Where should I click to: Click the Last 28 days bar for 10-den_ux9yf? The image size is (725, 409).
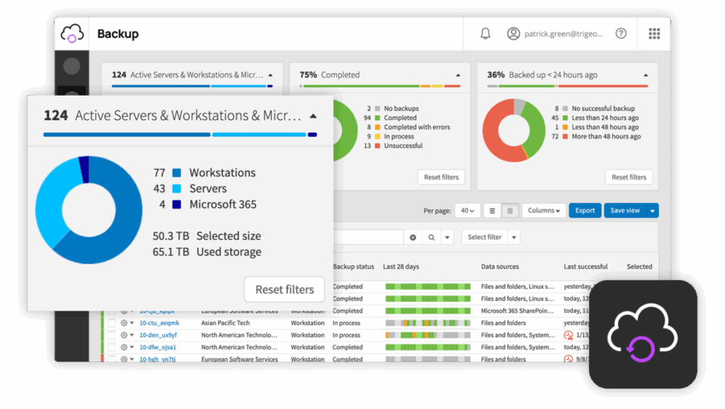[x=428, y=335]
